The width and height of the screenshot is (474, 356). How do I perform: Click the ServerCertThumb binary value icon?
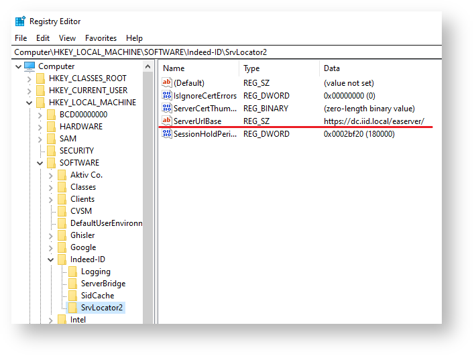tap(167, 109)
